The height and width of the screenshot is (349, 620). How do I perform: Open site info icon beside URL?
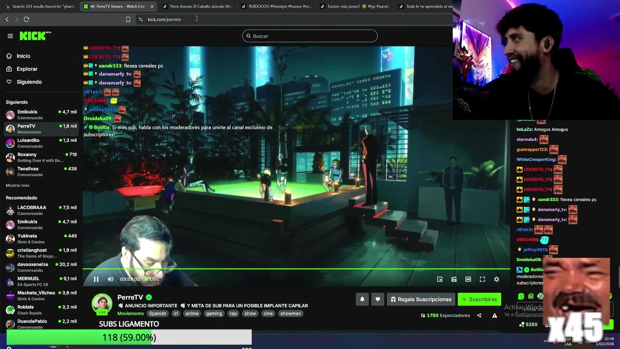pos(140,19)
